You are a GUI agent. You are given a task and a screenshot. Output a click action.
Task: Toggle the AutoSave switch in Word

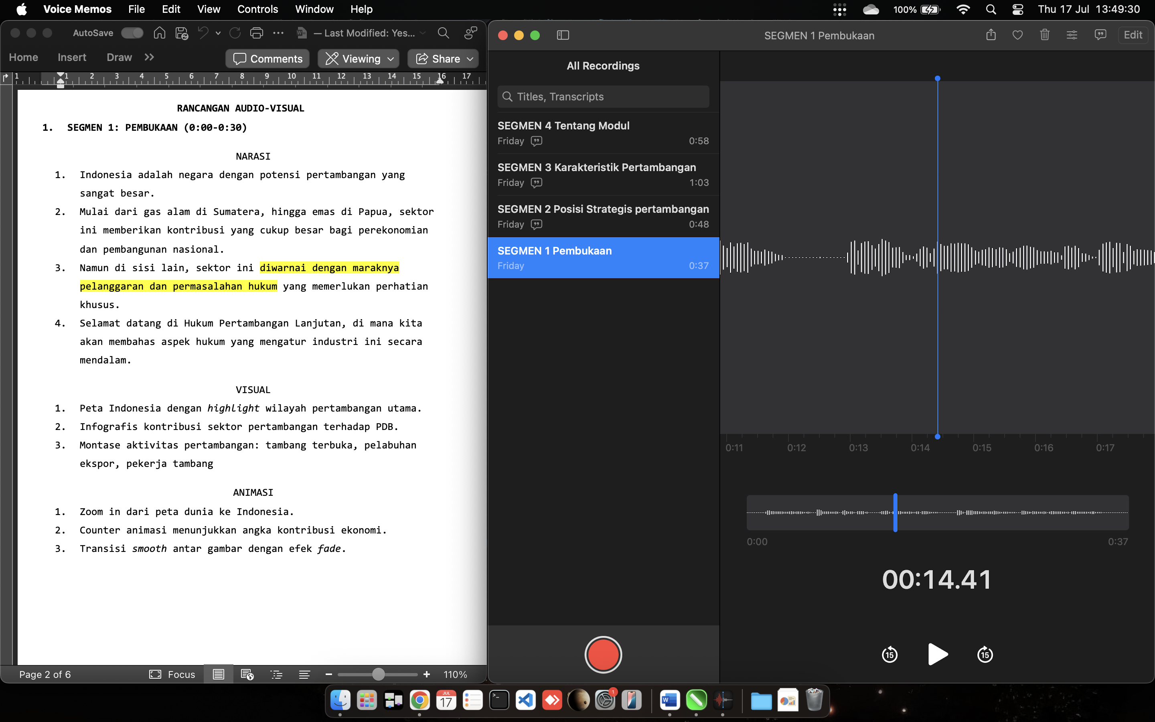point(132,33)
